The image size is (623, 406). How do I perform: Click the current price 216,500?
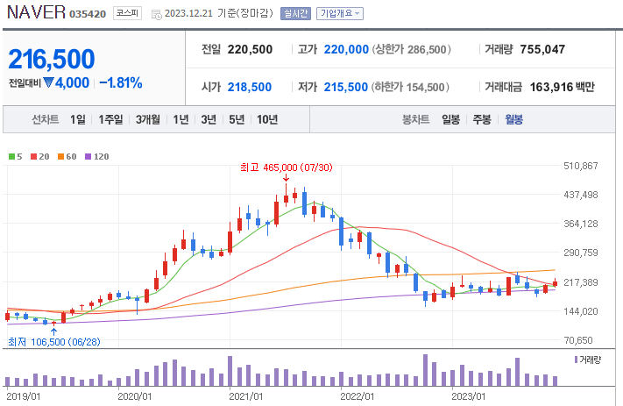click(52, 59)
